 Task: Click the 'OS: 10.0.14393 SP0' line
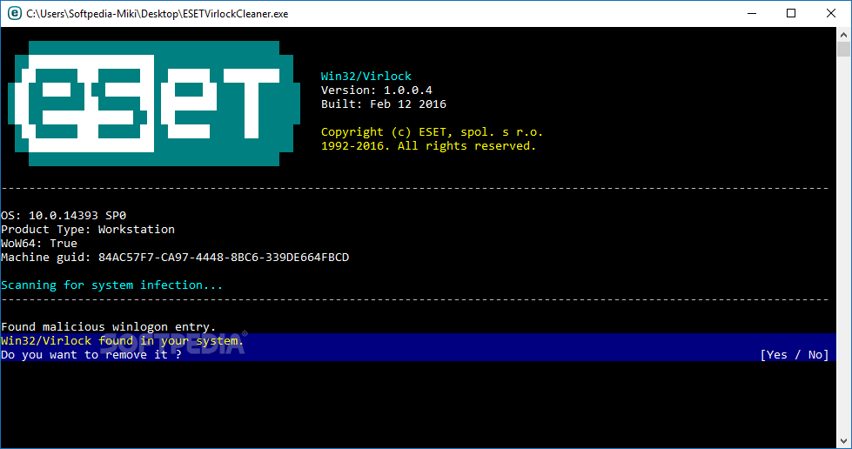tap(64, 216)
